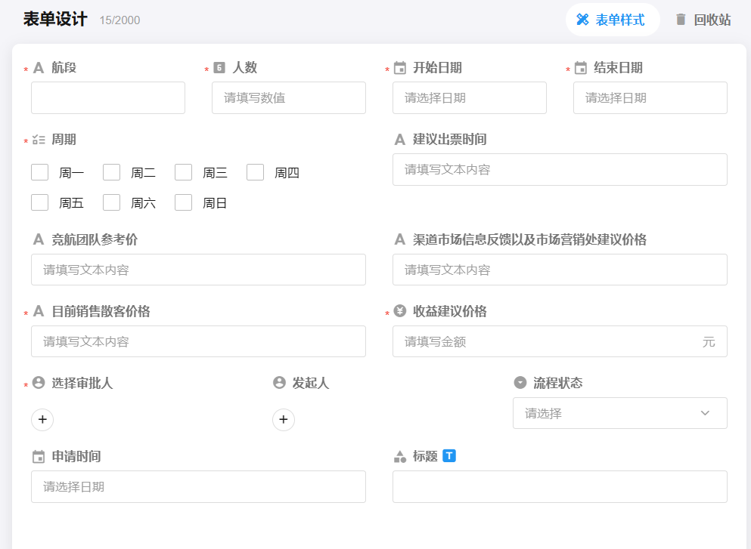
Task: Open the 请选择日期 picker under 申请时间
Action: tap(198, 486)
